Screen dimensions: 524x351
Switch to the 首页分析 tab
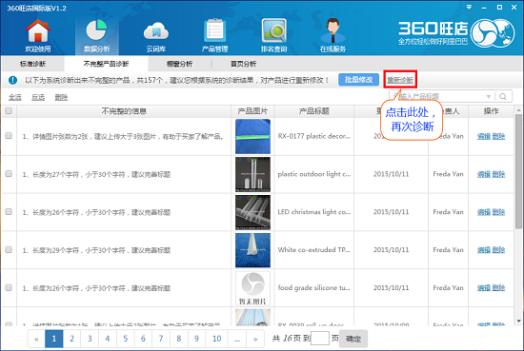(243, 64)
